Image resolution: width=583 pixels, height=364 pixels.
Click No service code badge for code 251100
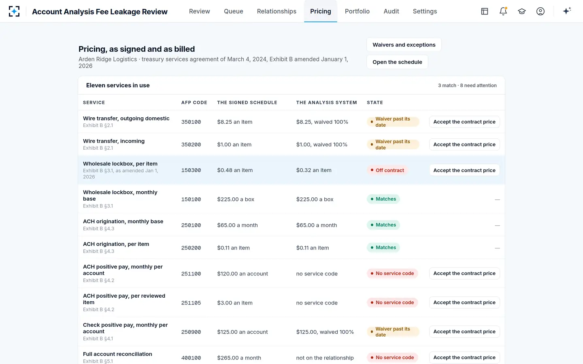(x=392, y=273)
